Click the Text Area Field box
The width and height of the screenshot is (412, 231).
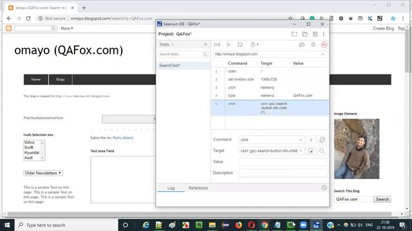coord(123,180)
